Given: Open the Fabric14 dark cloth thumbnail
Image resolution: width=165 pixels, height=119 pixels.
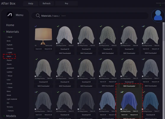Looking at the screenshot, I should (x=86, y=101).
